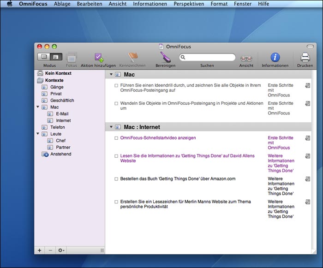Select the Telefon context in sidebar
The height and width of the screenshot is (268, 323).
(57, 127)
